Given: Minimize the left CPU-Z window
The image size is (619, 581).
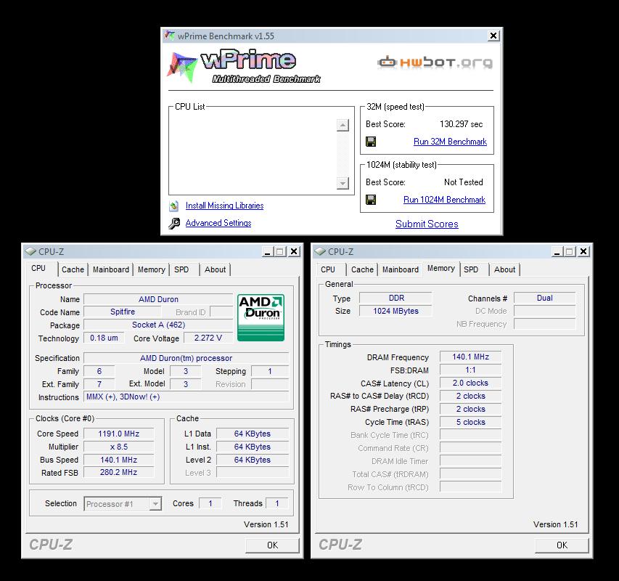Looking at the screenshot, I should tap(267, 251).
